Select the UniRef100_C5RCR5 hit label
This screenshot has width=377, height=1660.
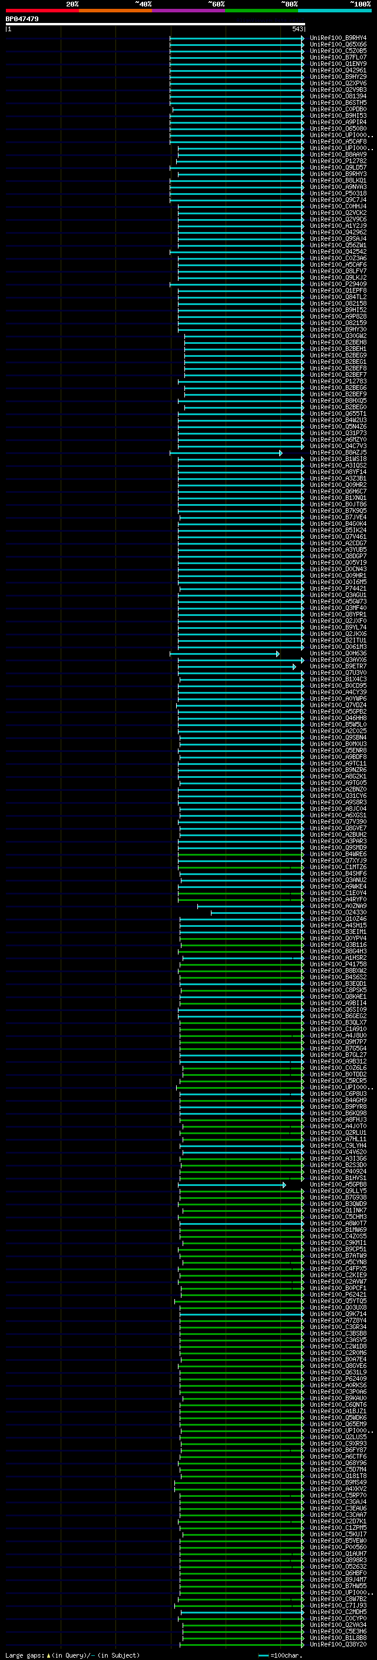338,1081
